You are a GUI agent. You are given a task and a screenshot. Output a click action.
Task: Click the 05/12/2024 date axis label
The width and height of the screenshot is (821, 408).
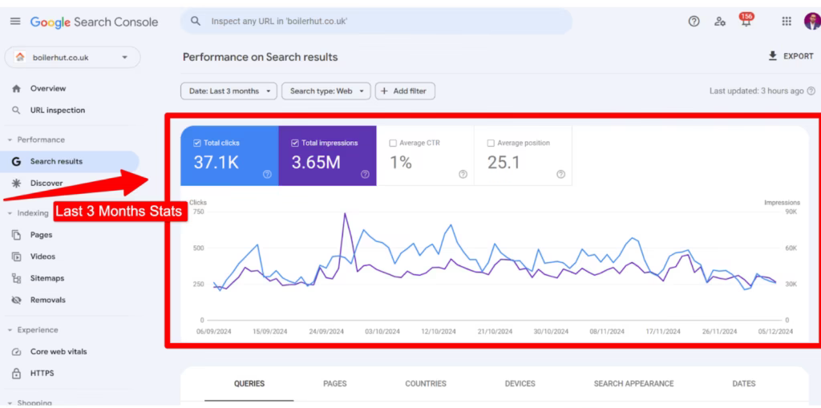pos(775,332)
